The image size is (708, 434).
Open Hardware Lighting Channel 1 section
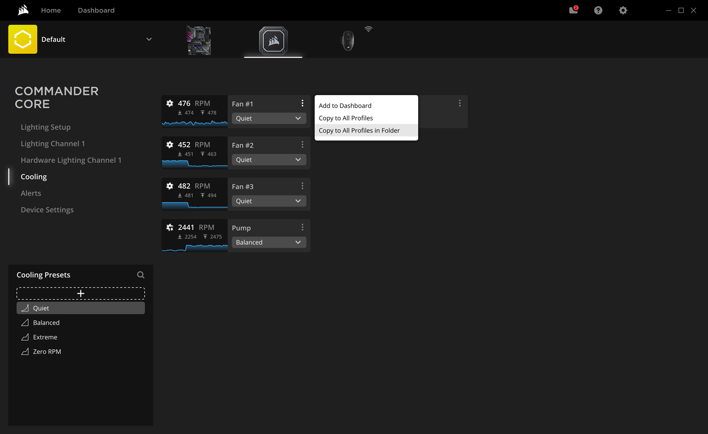point(71,160)
